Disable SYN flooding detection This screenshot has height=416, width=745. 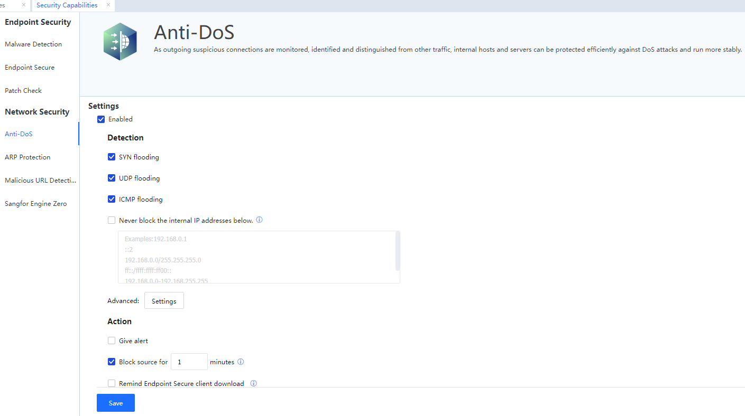point(112,157)
